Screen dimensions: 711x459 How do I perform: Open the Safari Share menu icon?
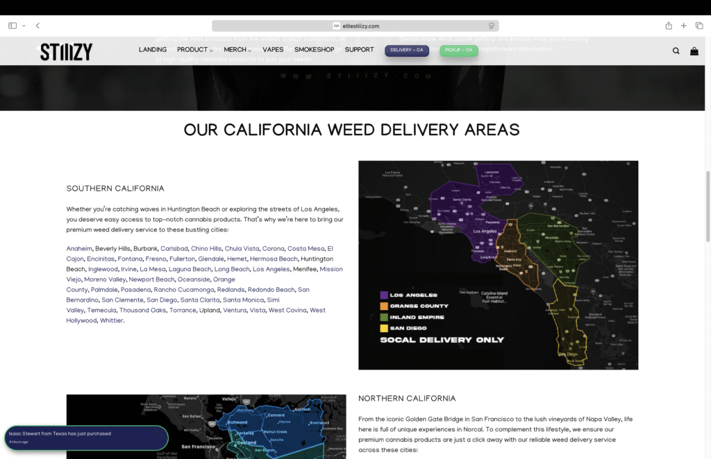(x=669, y=26)
